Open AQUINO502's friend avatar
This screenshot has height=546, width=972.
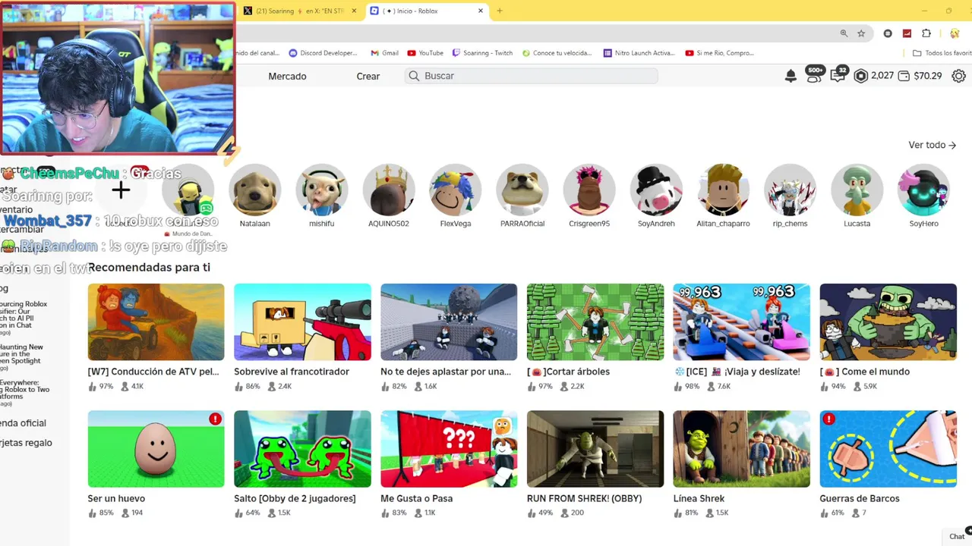point(389,190)
